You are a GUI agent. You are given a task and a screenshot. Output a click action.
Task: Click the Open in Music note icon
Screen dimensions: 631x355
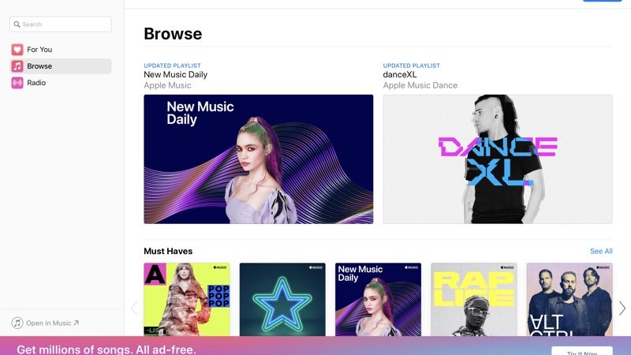pos(17,323)
